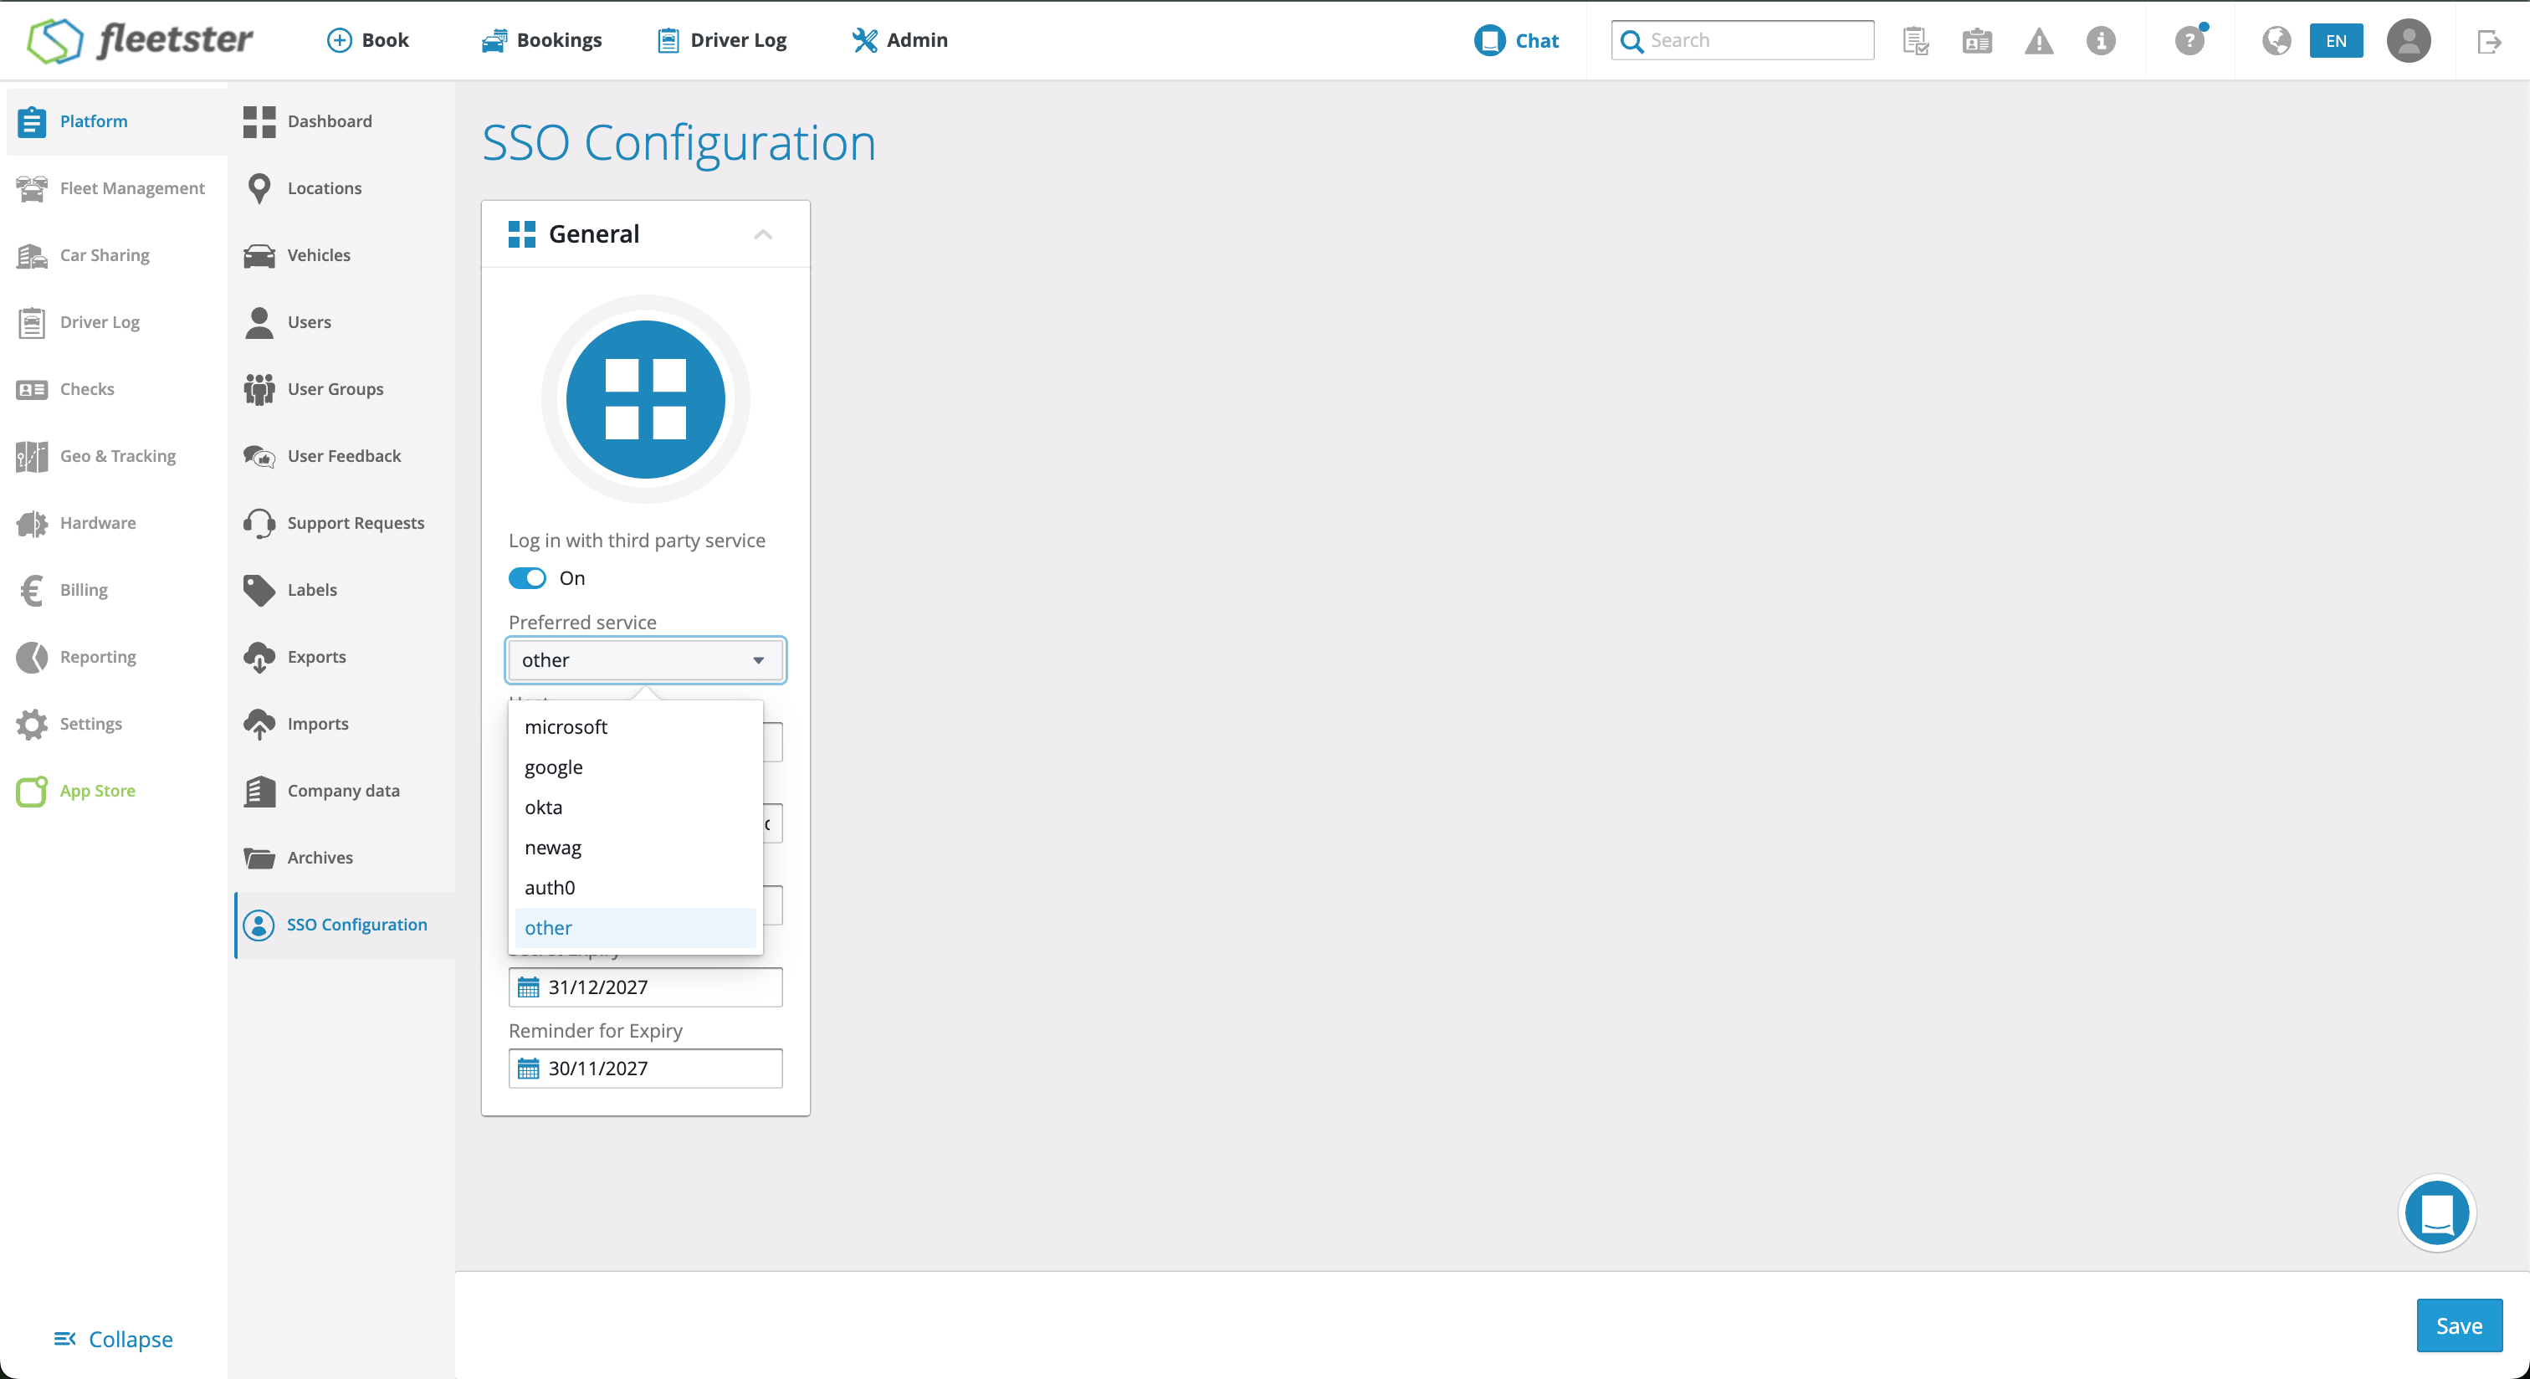
Task: Open the info circle icon
Action: pos(2100,41)
